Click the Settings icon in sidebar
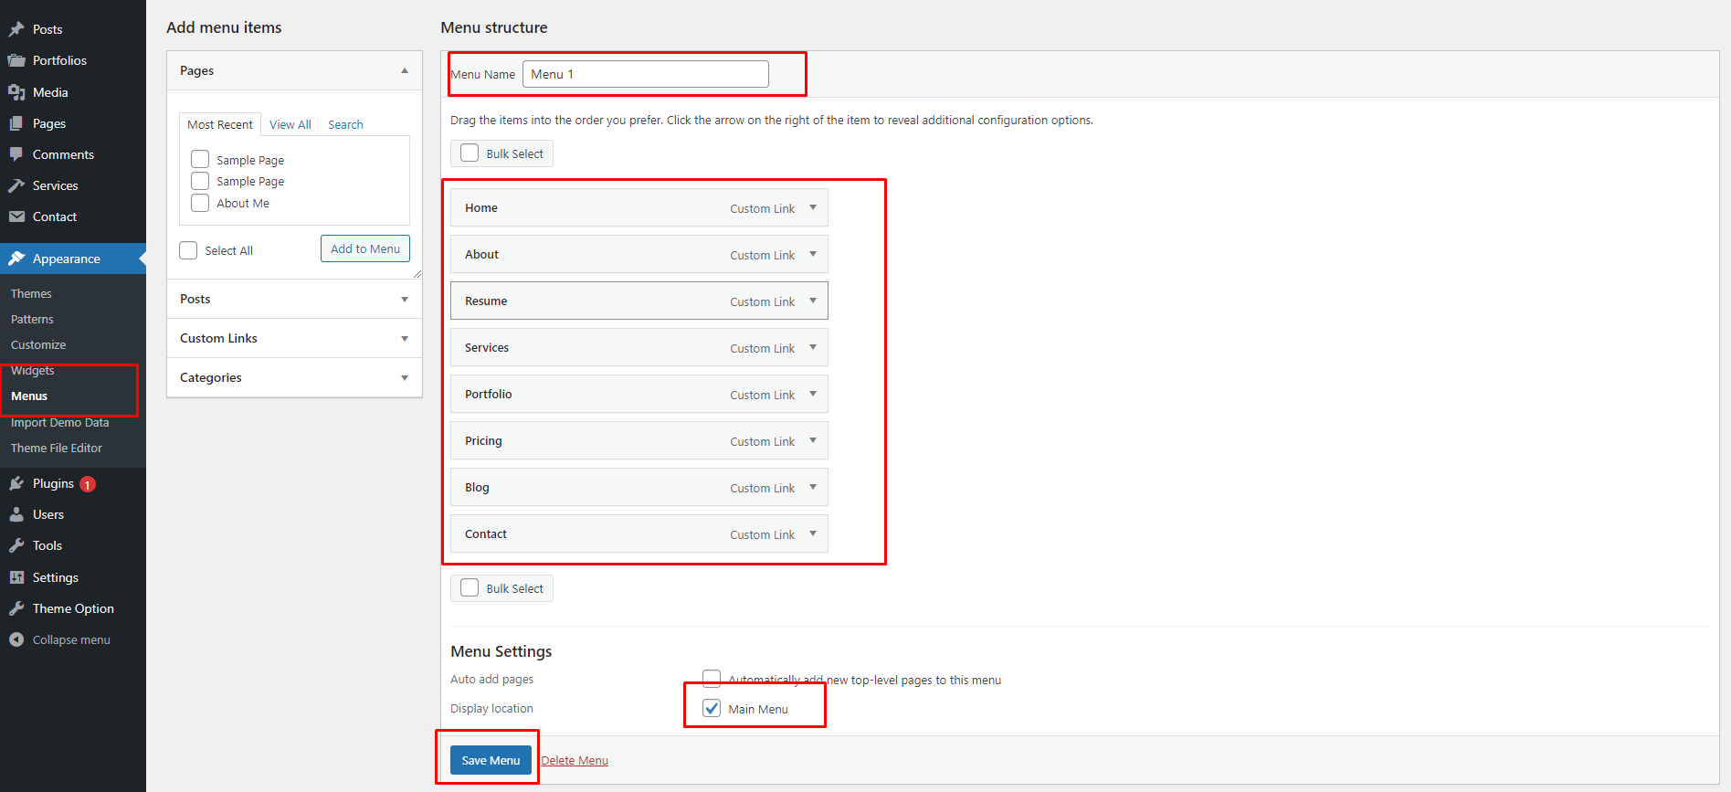1731x792 pixels. pos(16,577)
